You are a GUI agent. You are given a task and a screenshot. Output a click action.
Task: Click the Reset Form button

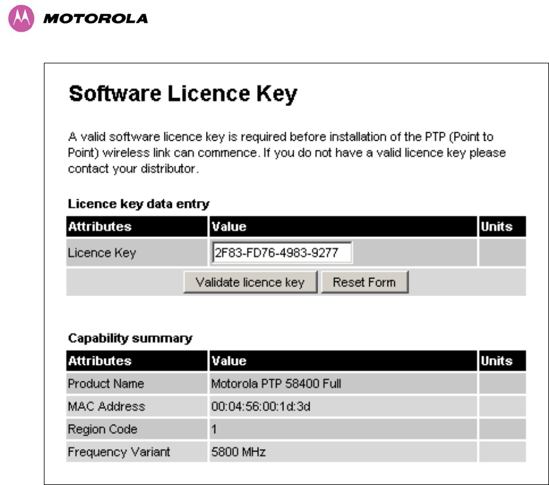pyautogui.click(x=364, y=282)
